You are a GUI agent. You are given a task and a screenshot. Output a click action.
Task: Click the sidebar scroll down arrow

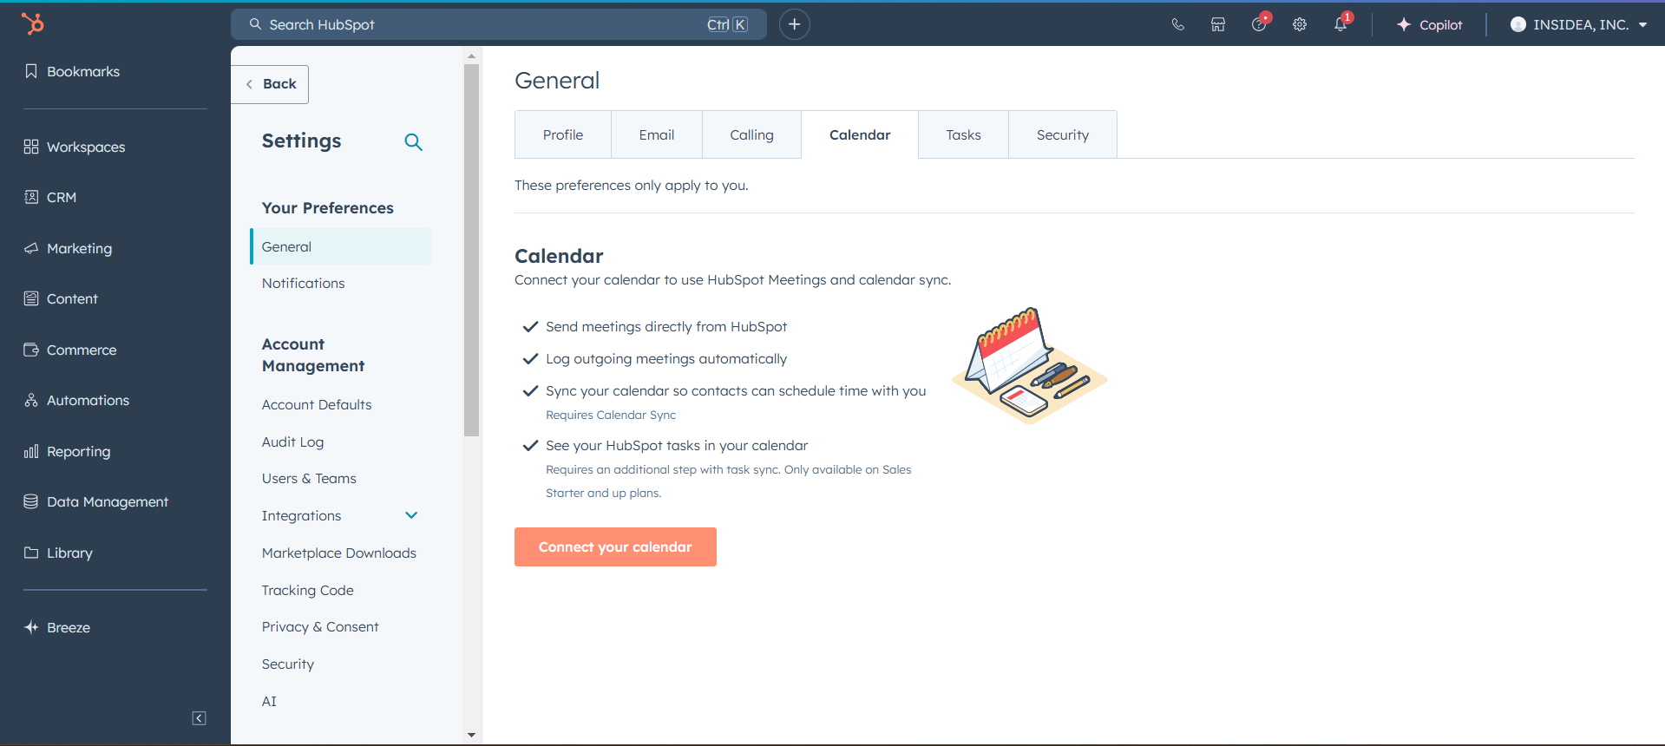click(x=471, y=735)
